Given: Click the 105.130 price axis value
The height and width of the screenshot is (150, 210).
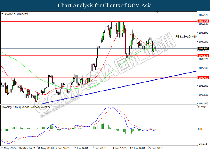Looking at the screenshot, I should pos(203,24).
